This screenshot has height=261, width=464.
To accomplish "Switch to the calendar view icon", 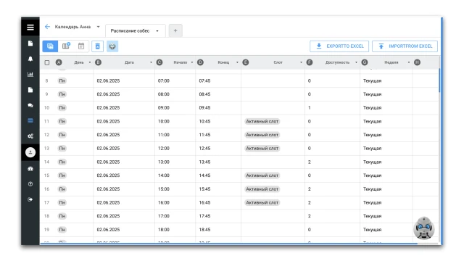I will pyautogui.click(x=81, y=46).
